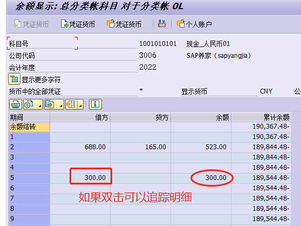Viewport: 301px width, 226px height.
Task: Open the export dropdown arrow in ALV toolbar
Action: [x=61, y=105]
